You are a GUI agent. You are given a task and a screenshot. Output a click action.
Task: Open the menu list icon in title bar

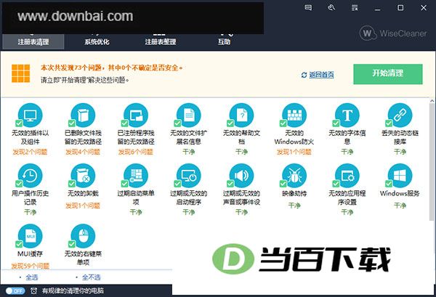[355, 8]
